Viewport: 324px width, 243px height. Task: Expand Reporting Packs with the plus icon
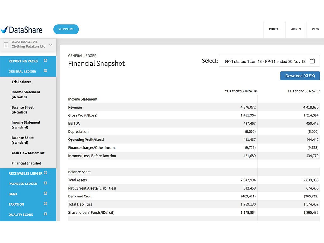coord(46,60)
